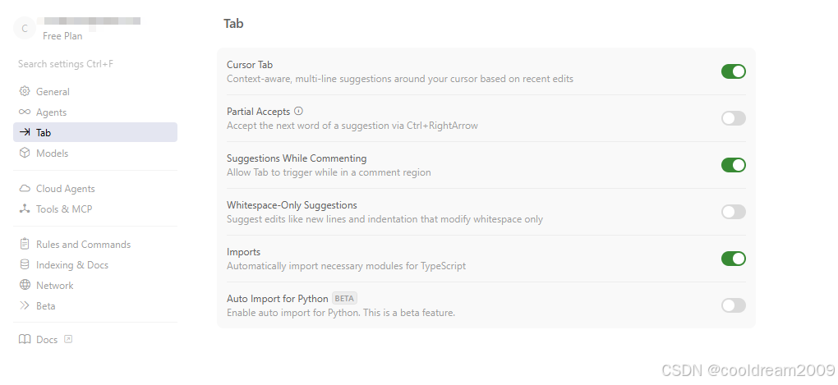Click the General gear icon in sidebar
The height and width of the screenshot is (385, 838).
(25, 91)
